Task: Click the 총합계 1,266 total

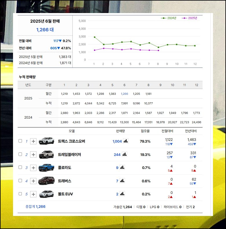Action: click(x=35, y=206)
